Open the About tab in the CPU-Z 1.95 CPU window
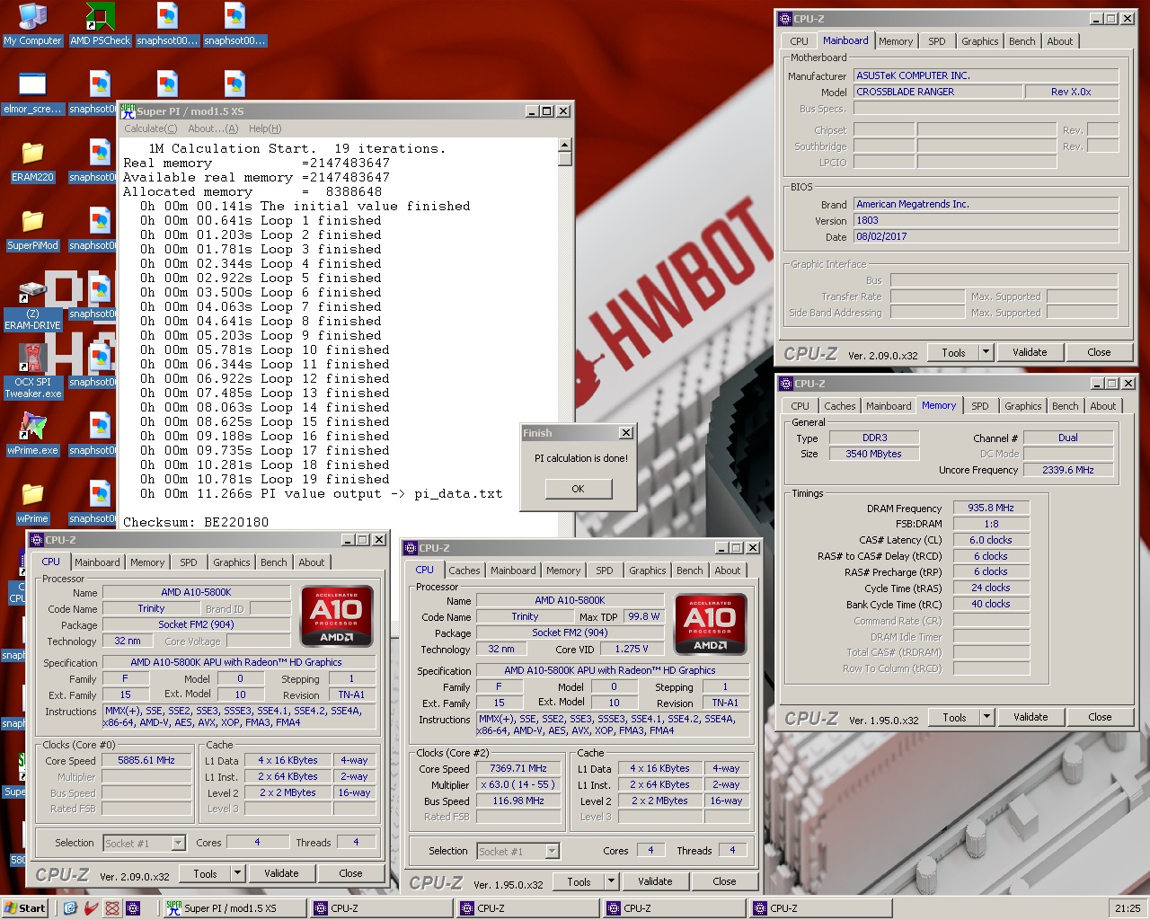This screenshot has height=920, width=1150. [x=727, y=571]
